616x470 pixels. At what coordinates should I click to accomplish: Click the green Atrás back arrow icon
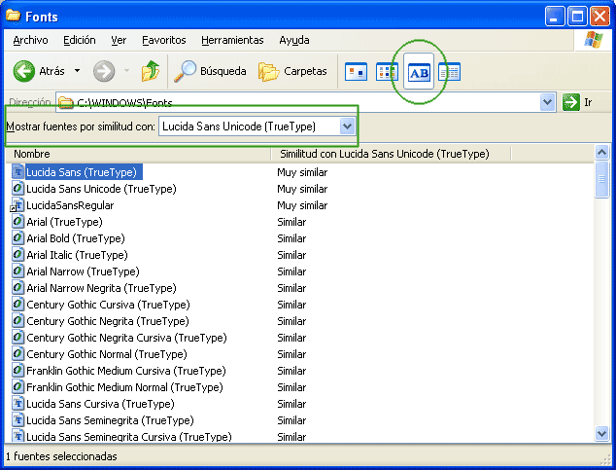tap(24, 71)
